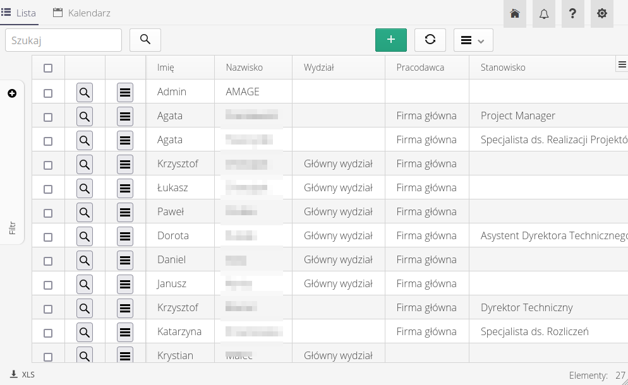Open the row menu for Dorota

125,237
